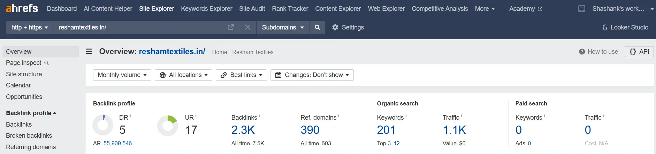The width and height of the screenshot is (656, 154).
Task: Click the Ref. domains info icon
Action: coord(338,116)
